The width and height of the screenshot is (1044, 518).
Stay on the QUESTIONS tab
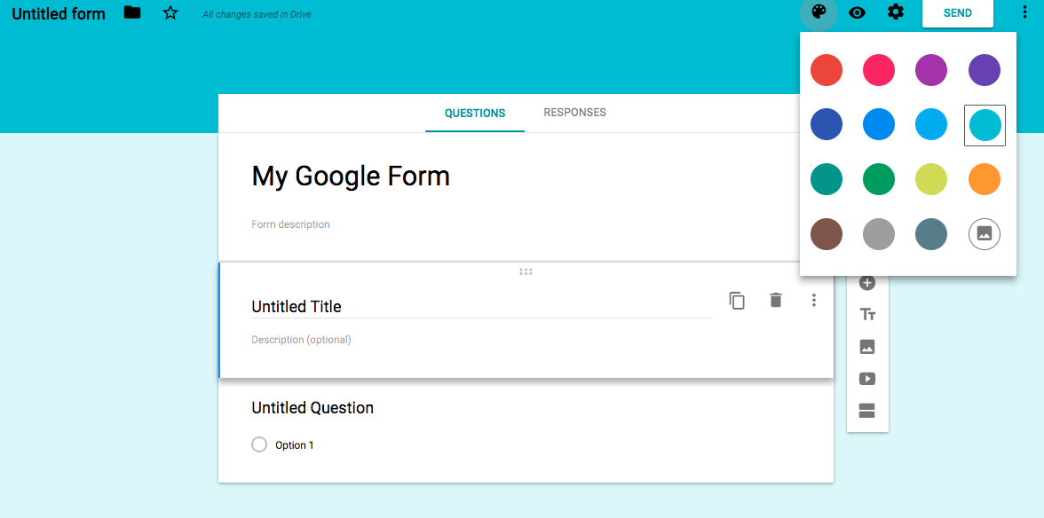point(474,113)
